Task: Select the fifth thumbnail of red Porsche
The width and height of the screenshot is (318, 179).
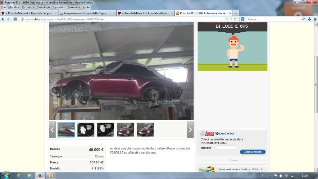Action: [145, 130]
